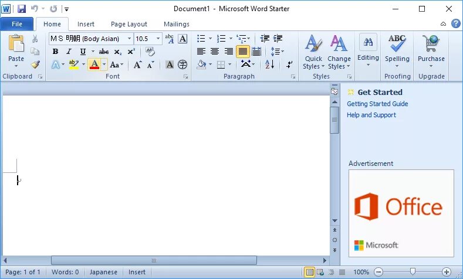Image resolution: width=463 pixels, height=279 pixels.
Task: Toggle Center alignment
Action: pos(215,52)
